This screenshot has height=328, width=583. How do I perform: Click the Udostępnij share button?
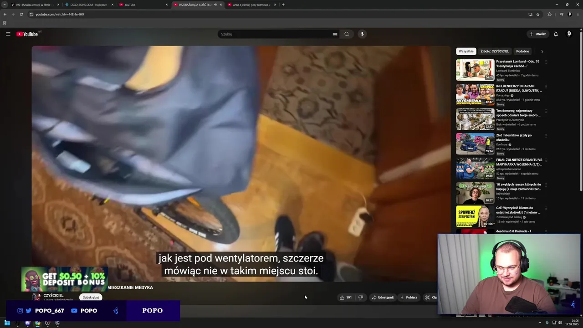pyautogui.click(x=383, y=297)
